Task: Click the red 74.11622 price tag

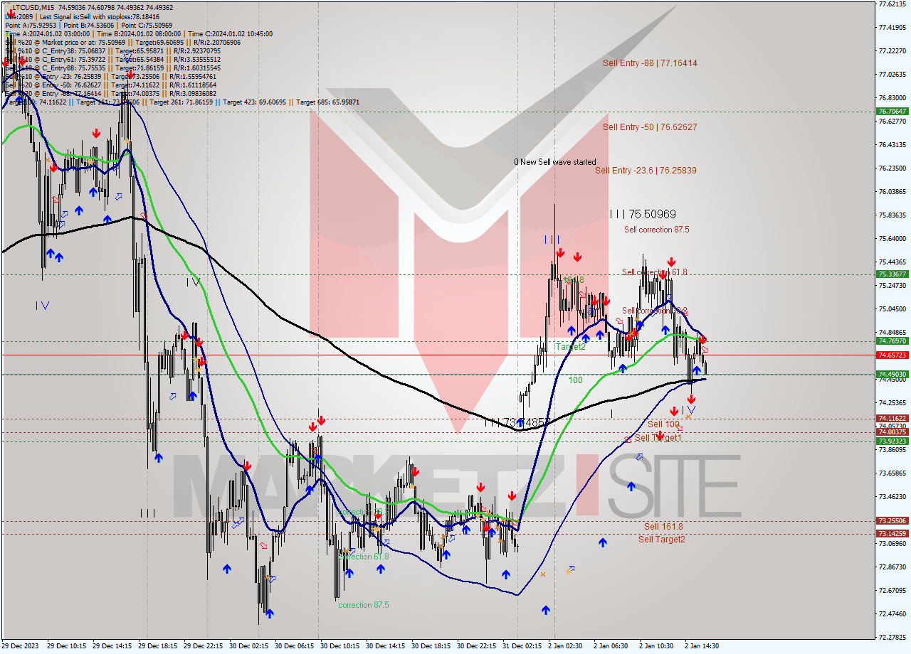Action: click(892, 419)
